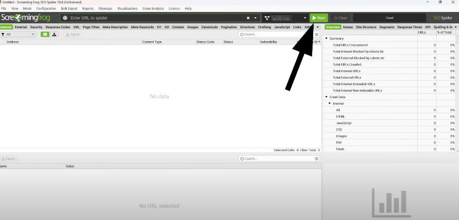Click the right panel vertical scrollbar
Viewport: 459px width, 220px height.
(457, 94)
